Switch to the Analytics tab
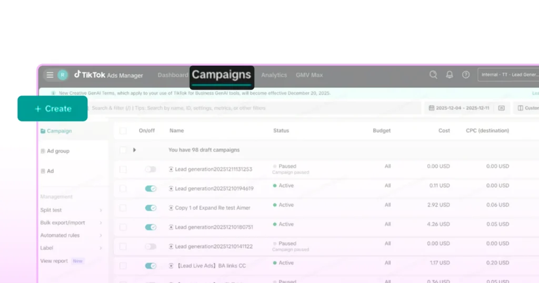 [274, 75]
